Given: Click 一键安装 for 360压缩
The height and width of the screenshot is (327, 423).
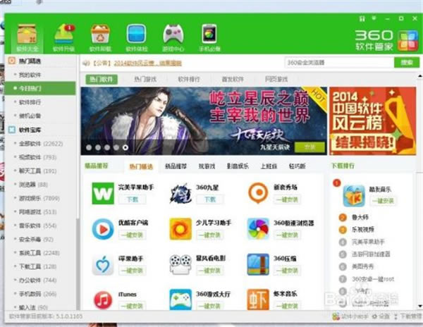Looking at the screenshot, I should (288, 271).
